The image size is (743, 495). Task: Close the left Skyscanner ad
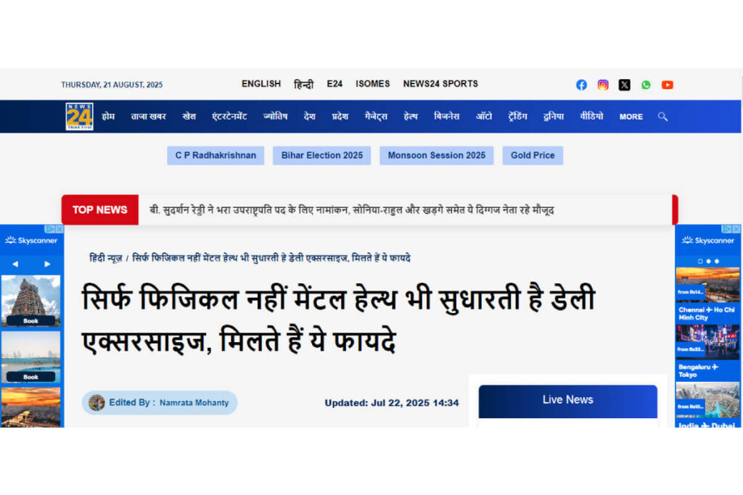point(59,229)
